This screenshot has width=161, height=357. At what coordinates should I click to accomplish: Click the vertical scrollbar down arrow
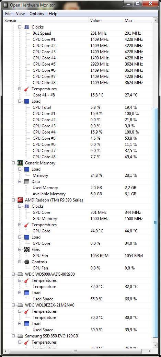coord(156,345)
